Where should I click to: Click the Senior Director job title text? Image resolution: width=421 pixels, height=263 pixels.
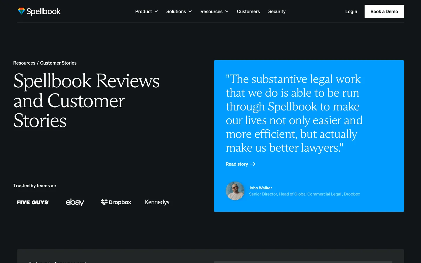click(304, 194)
